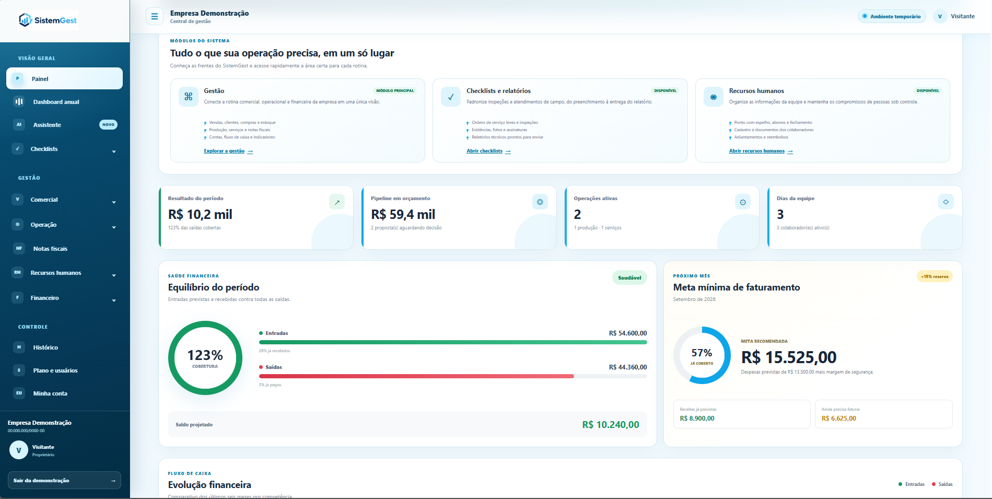Click the R$ 59,4 mil pipeline value
The width and height of the screenshot is (992, 499).
click(x=403, y=214)
